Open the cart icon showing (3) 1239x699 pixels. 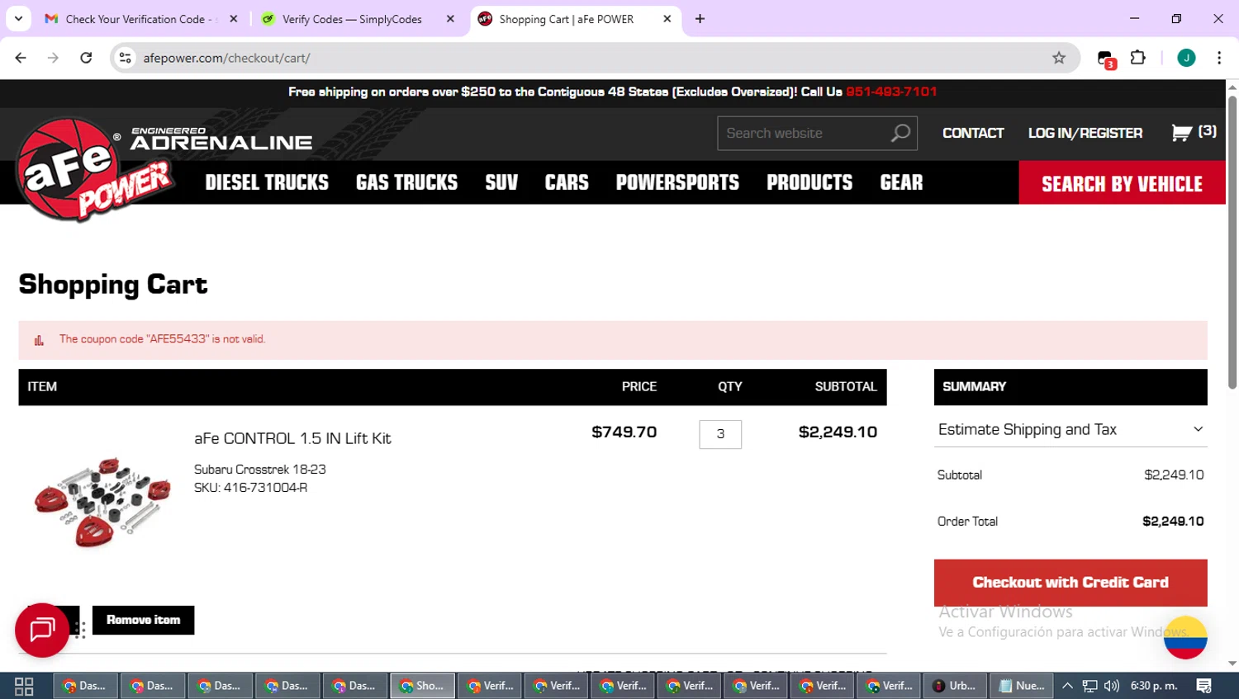coord(1194,132)
